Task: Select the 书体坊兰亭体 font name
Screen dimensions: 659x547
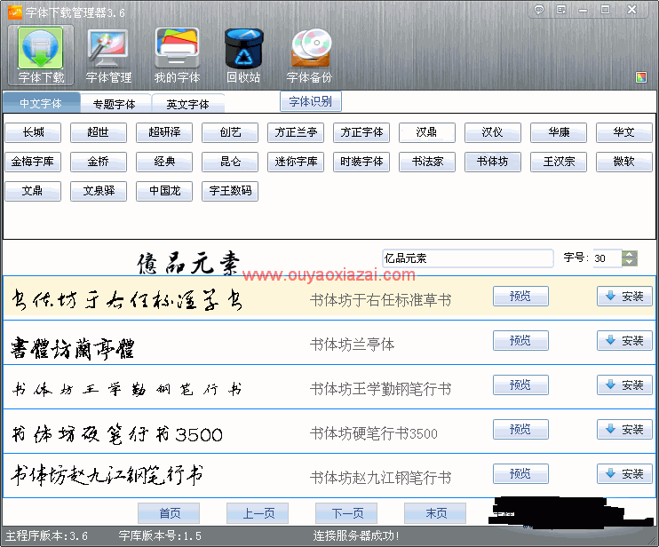Action: click(353, 345)
